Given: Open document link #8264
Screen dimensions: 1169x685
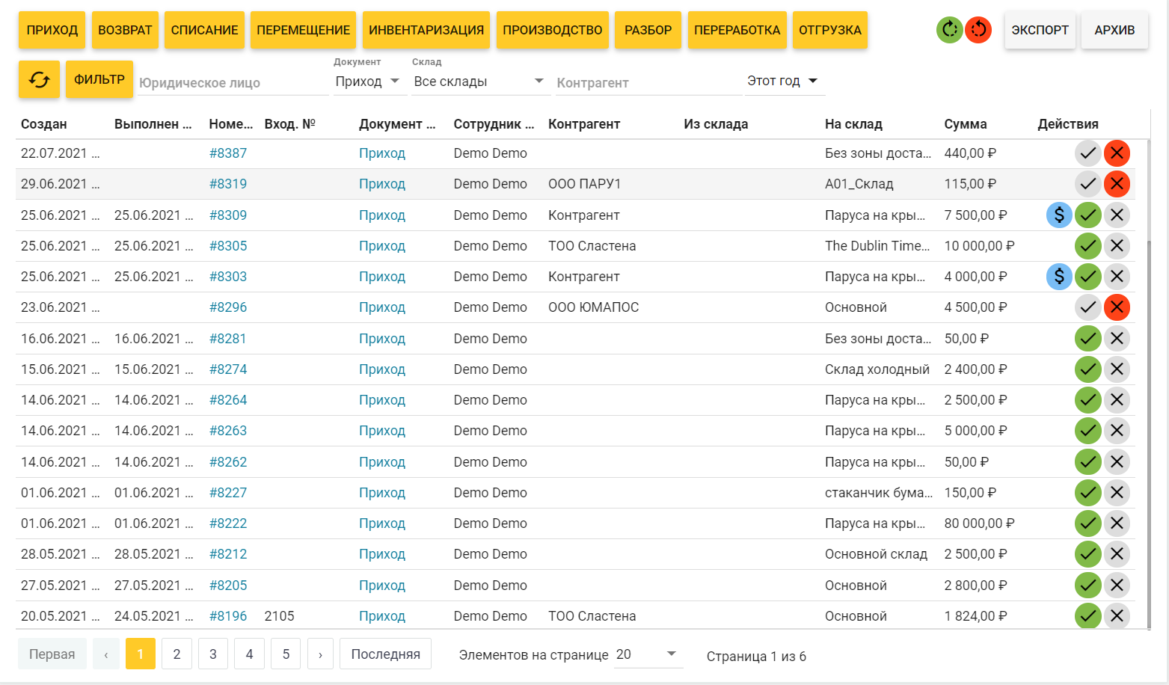Looking at the screenshot, I should 228,400.
